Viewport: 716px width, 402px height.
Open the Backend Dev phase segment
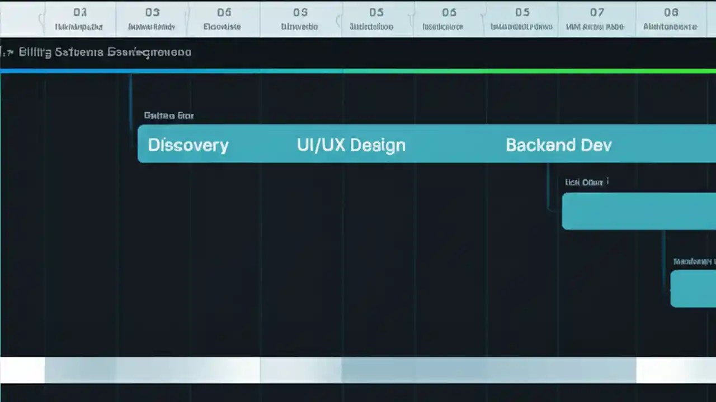click(559, 145)
